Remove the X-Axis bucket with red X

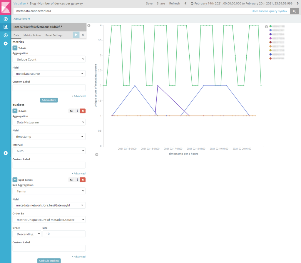click(x=83, y=111)
